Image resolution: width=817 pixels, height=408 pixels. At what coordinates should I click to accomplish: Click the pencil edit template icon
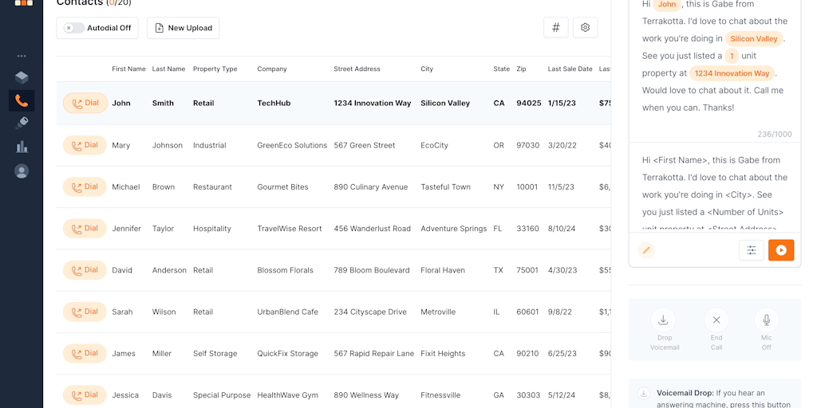pos(646,250)
